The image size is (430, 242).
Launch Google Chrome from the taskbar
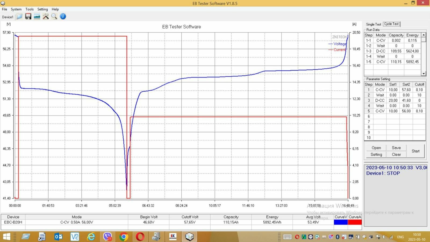[x=124, y=237]
